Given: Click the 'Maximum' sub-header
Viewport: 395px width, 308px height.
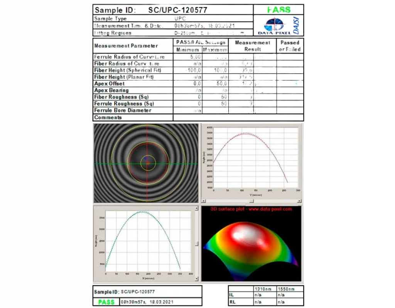Looking at the screenshot, I should coord(215,50).
